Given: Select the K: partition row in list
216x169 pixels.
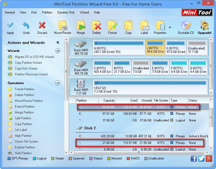Looking at the screenshot, I should 139,114.
